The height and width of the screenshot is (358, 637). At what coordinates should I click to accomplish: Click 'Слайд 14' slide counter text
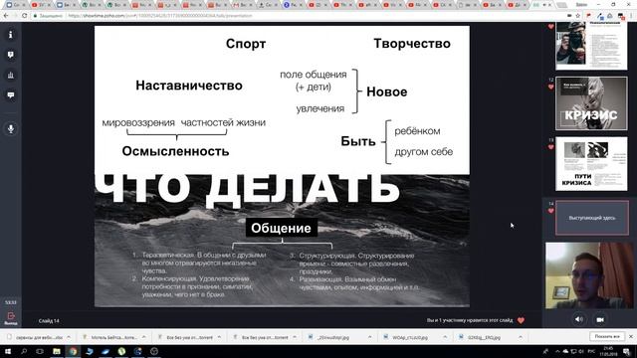(49, 320)
